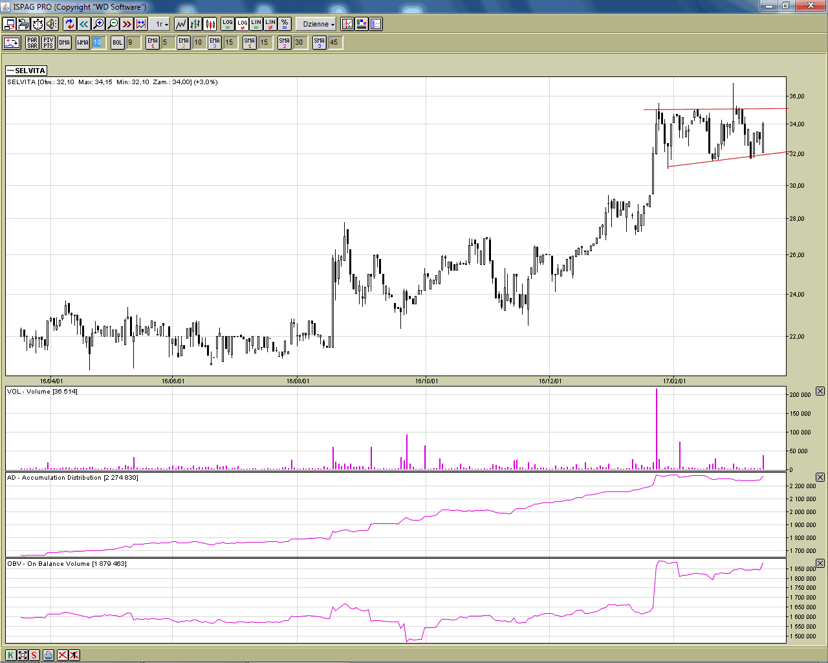Image resolution: width=828 pixels, height=663 pixels.
Task: Click the zoom out magnifier icon
Action: (x=113, y=24)
